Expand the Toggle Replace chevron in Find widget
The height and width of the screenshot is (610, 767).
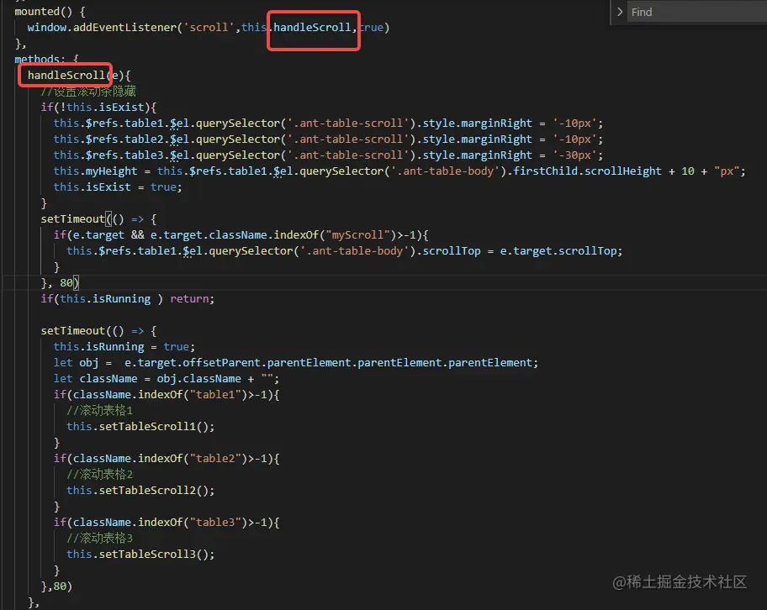pos(619,12)
